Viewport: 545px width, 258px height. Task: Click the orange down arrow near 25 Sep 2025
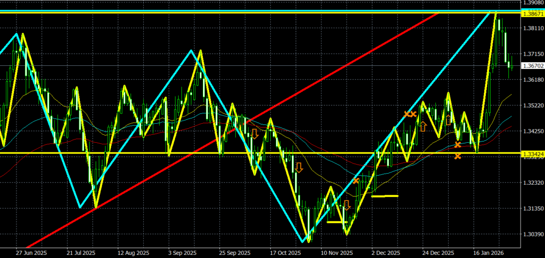(x=255, y=134)
